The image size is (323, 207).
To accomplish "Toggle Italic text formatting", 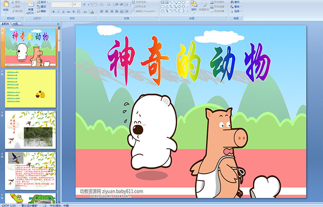I will pyautogui.click(x=58, y=11).
